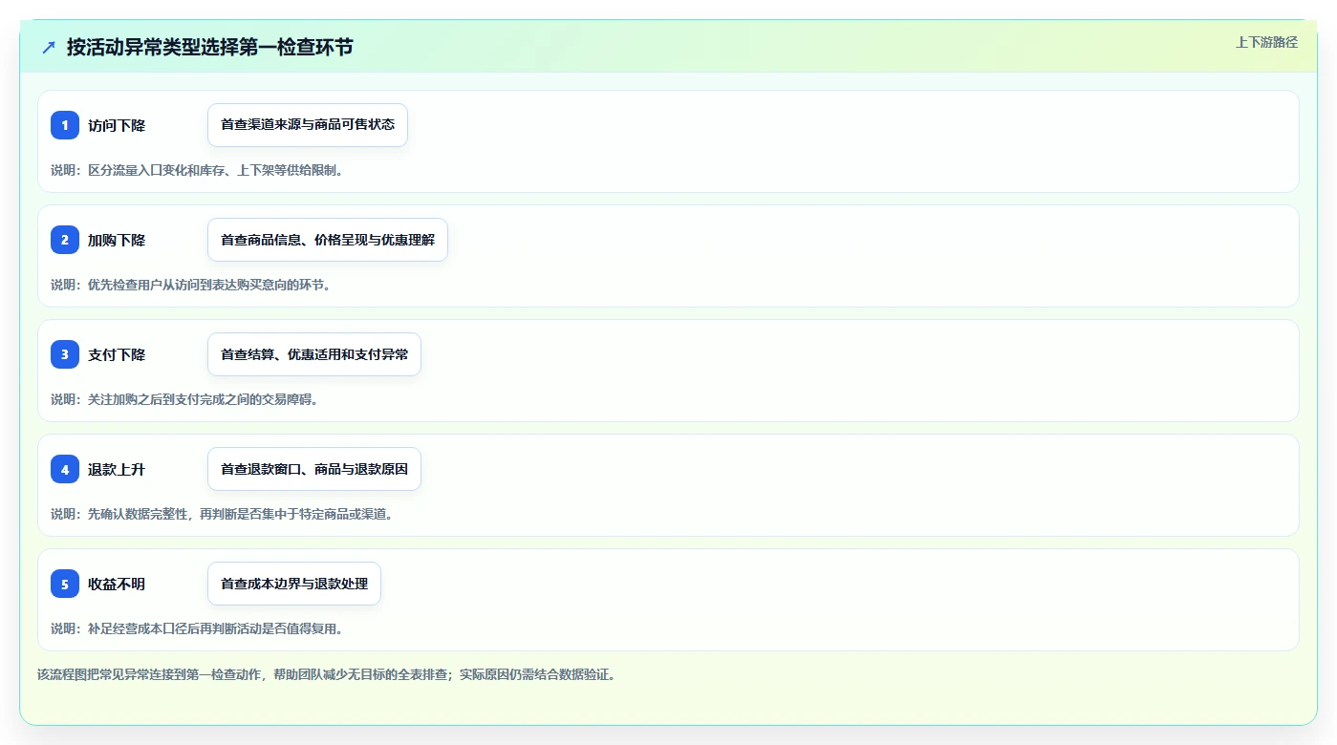
Task: Click the 加购下降 label
Action: (117, 240)
